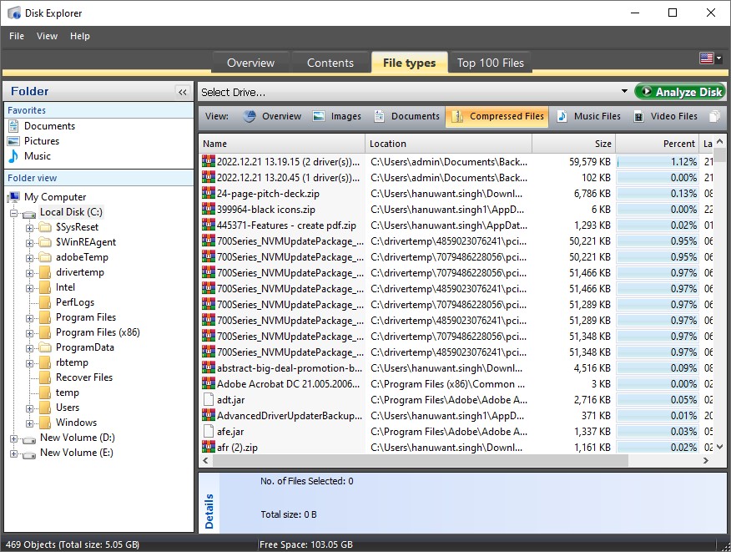
Task: Expand the New Volume (D:) tree node
Action: pos(14,437)
